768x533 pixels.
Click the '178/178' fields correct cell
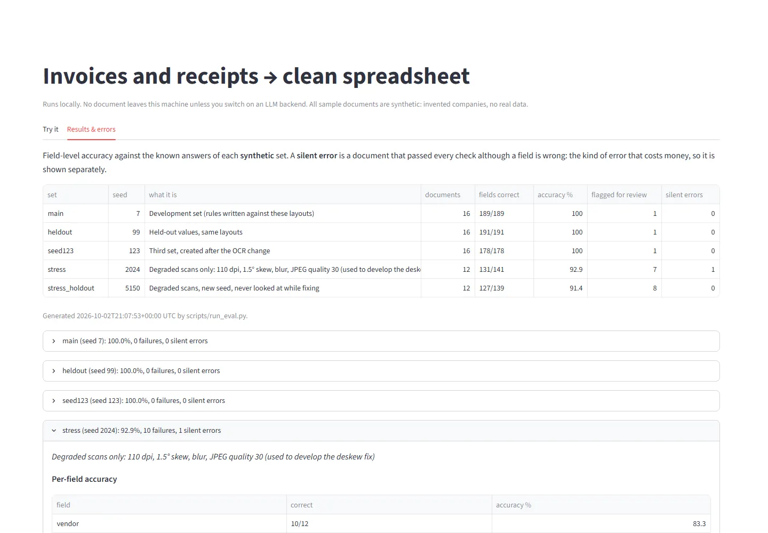coord(504,251)
